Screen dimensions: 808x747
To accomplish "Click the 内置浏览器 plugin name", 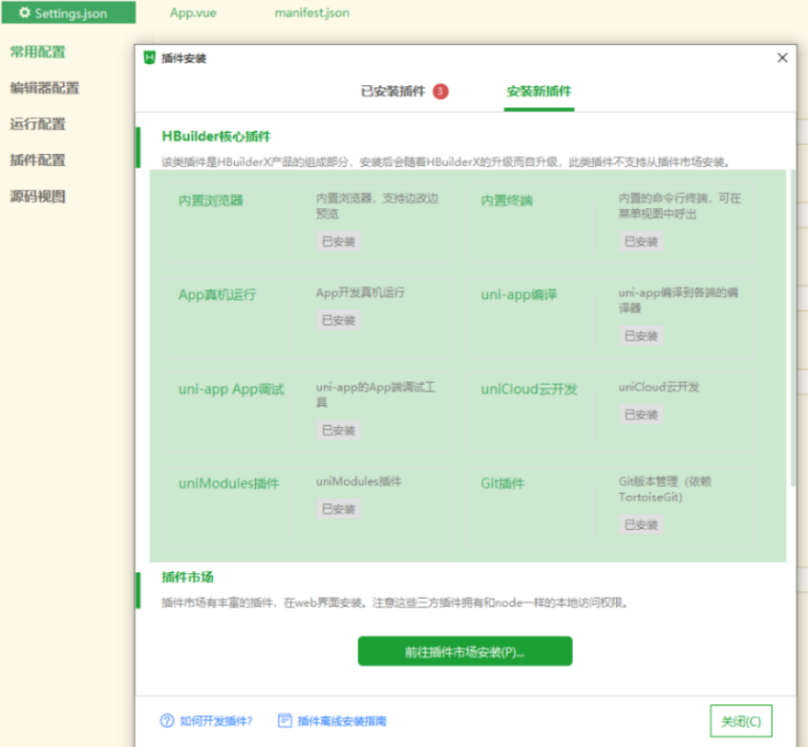I will [x=211, y=201].
